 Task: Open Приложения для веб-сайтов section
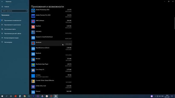click(x=13, y=33)
